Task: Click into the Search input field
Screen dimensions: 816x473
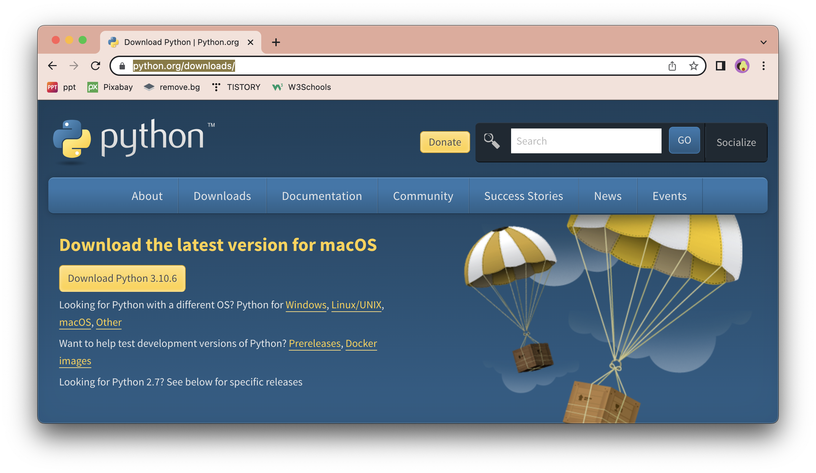Action: pos(586,141)
